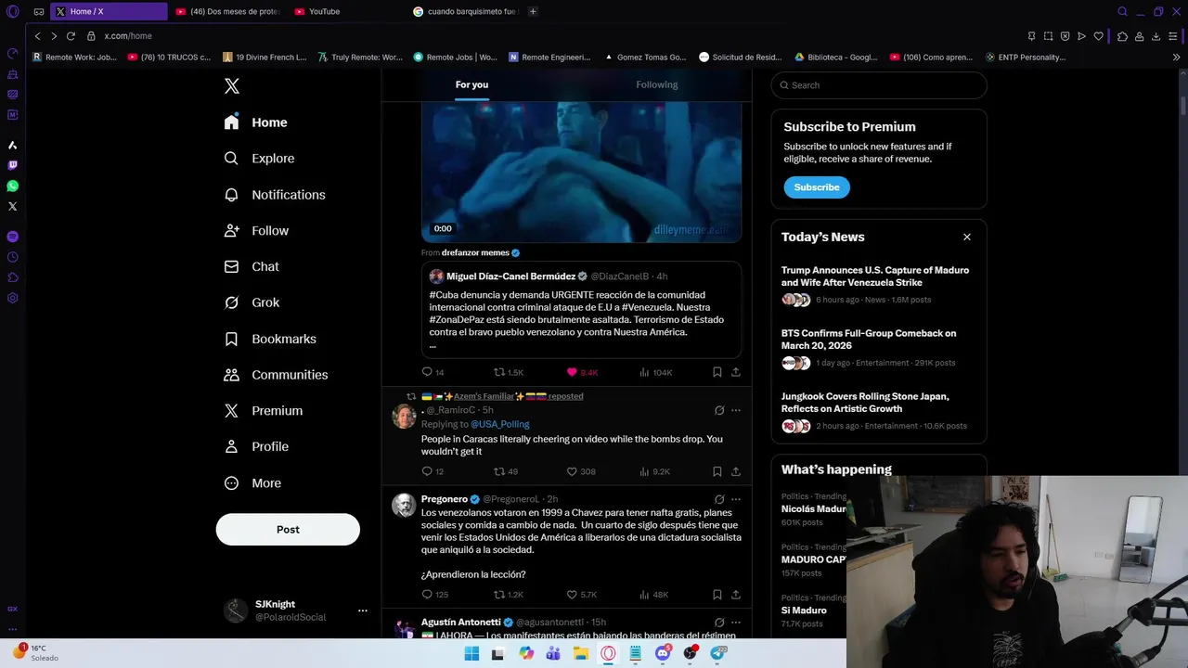This screenshot has height=668, width=1188.
Task: Open the drefanzor memes source link
Action: coord(475,252)
